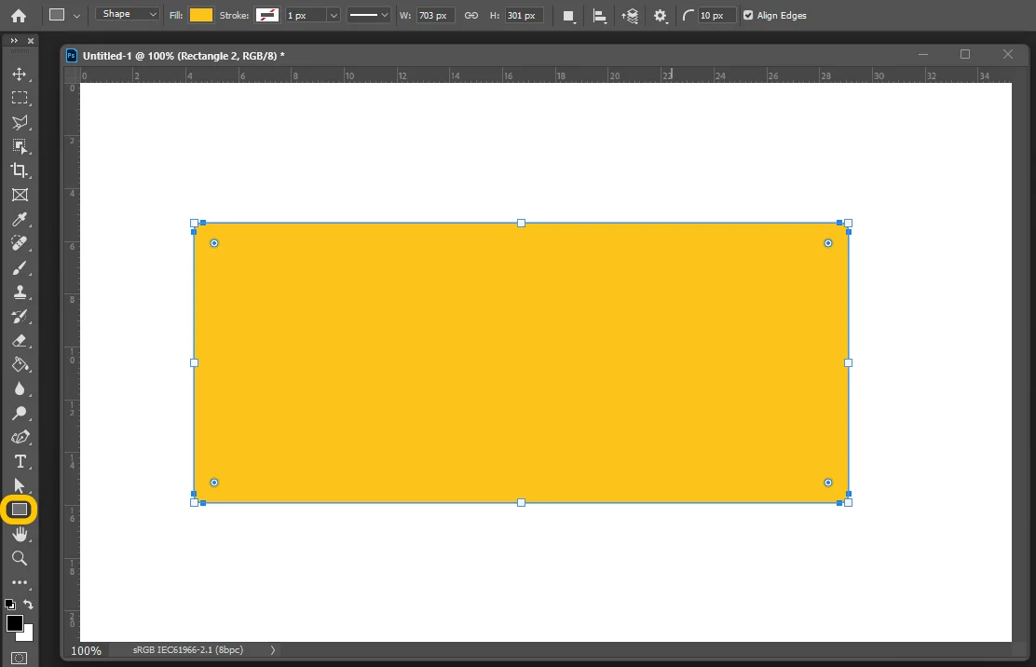Select the Pen tool
Screen dimensions: 1036x667
coord(20,437)
